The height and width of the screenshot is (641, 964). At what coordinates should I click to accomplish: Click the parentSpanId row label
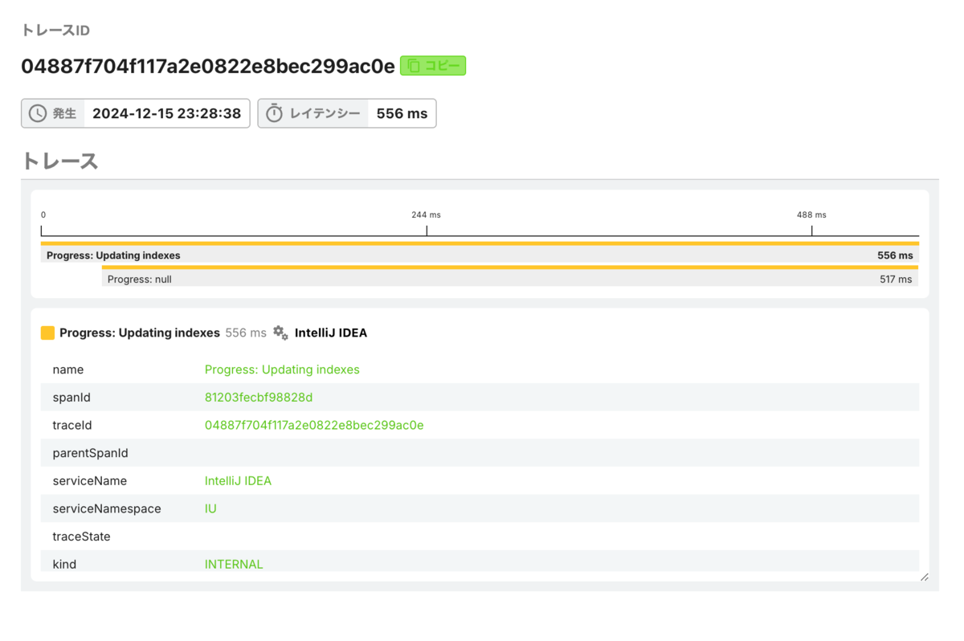click(90, 453)
